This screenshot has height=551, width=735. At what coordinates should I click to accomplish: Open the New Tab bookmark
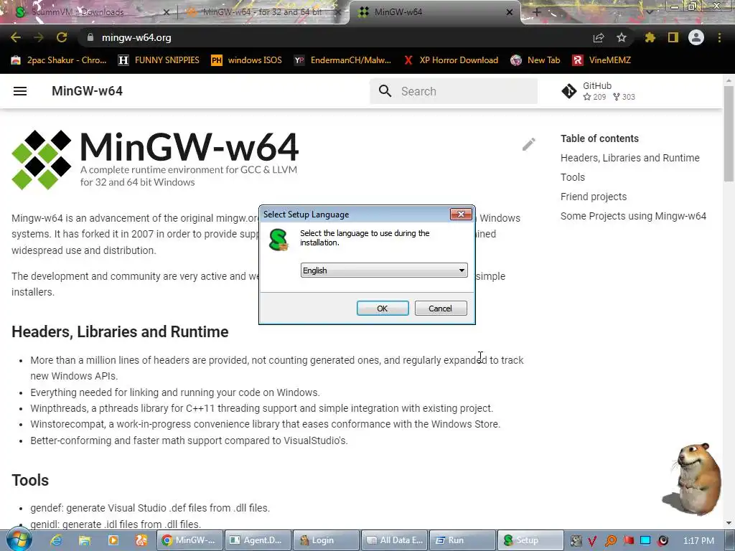[535, 60]
